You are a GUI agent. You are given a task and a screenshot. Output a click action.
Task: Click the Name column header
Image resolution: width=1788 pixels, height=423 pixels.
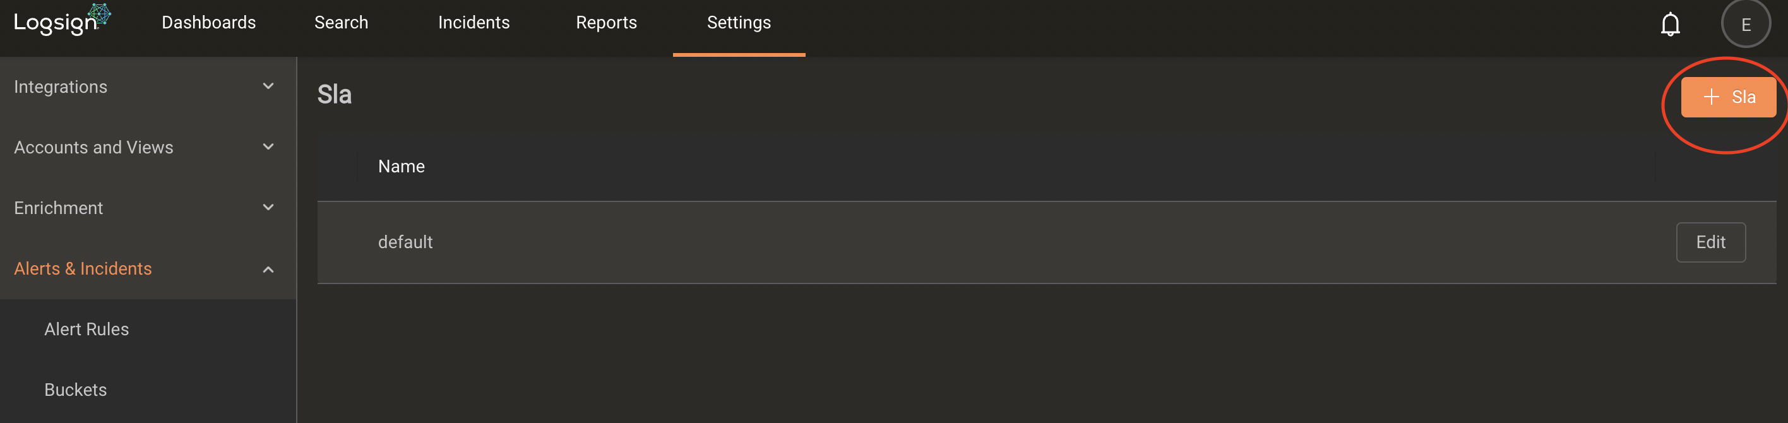click(401, 166)
